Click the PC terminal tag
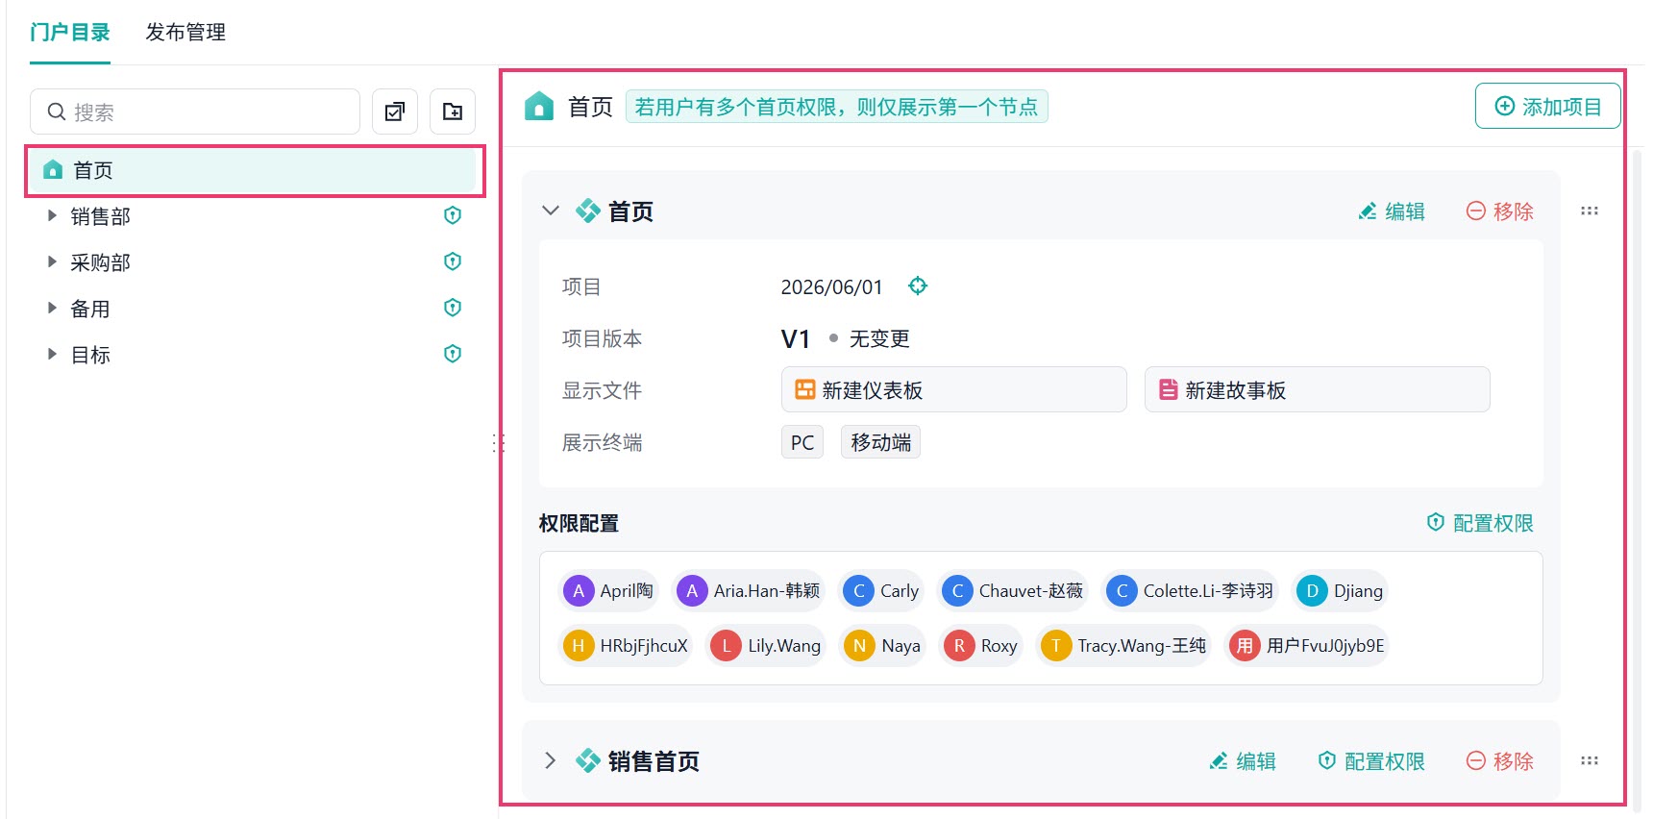 (802, 442)
